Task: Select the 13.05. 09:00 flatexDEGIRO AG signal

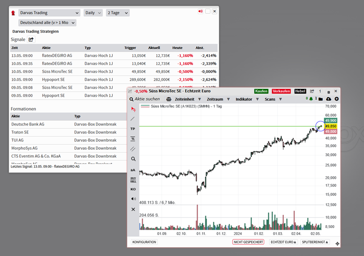Action: [x=114, y=55]
